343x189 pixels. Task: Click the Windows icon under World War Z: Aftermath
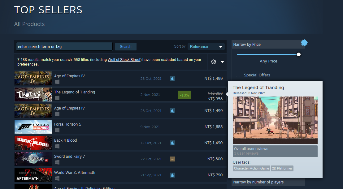(57, 178)
